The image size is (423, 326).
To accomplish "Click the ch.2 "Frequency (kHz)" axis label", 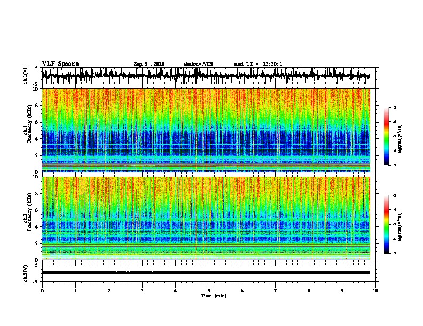I will pyautogui.click(x=29, y=212).
